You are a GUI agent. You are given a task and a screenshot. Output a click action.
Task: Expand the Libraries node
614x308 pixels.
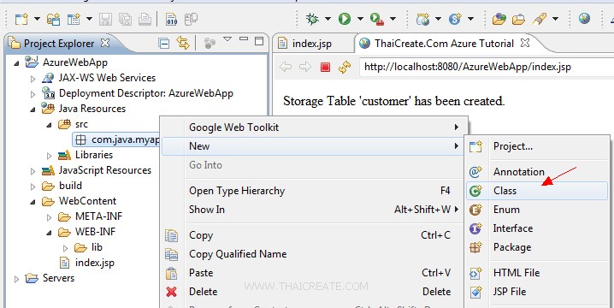tap(50, 156)
